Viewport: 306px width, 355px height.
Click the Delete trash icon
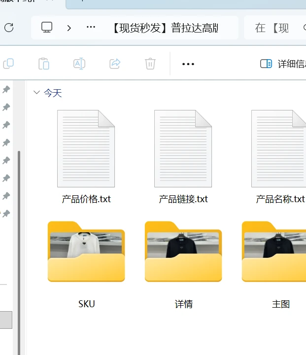tap(150, 64)
